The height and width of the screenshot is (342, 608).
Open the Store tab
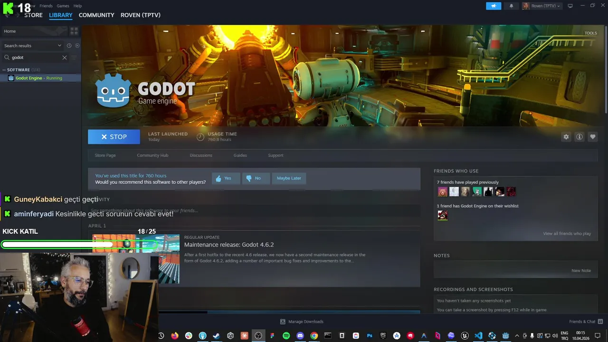click(33, 15)
